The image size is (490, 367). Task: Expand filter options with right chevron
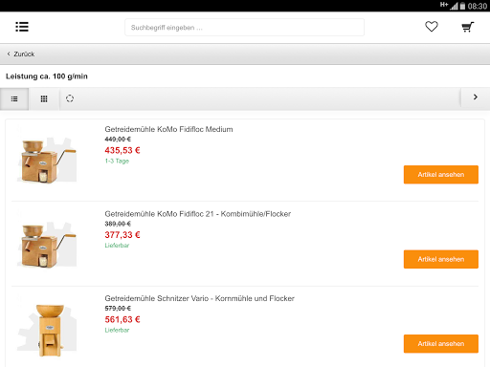[476, 97]
